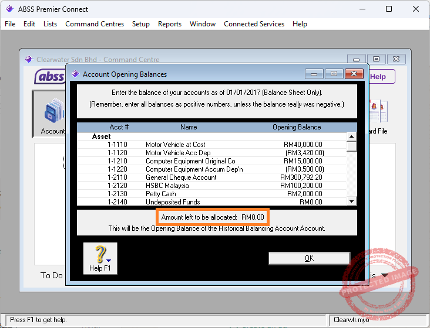Click the purple Help button in Command Centre
This screenshot has height=328, width=430.
coord(381,77)
